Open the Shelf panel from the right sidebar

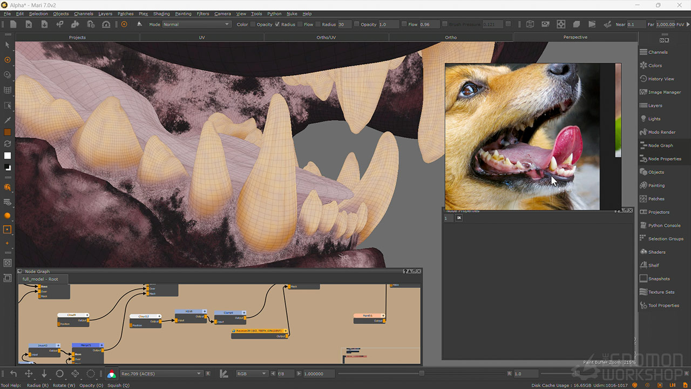(654, 265)
